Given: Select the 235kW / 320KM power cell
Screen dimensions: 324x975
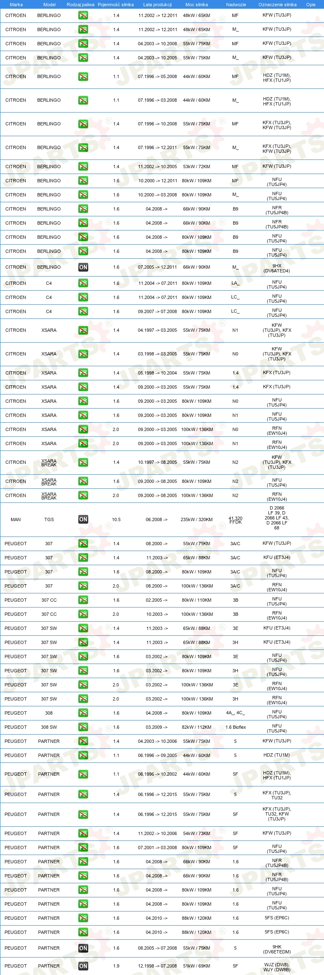Looking at the screenshot, I should pos(196,519).
